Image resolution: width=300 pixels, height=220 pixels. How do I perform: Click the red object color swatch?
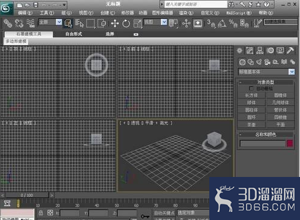coord(290,144)
